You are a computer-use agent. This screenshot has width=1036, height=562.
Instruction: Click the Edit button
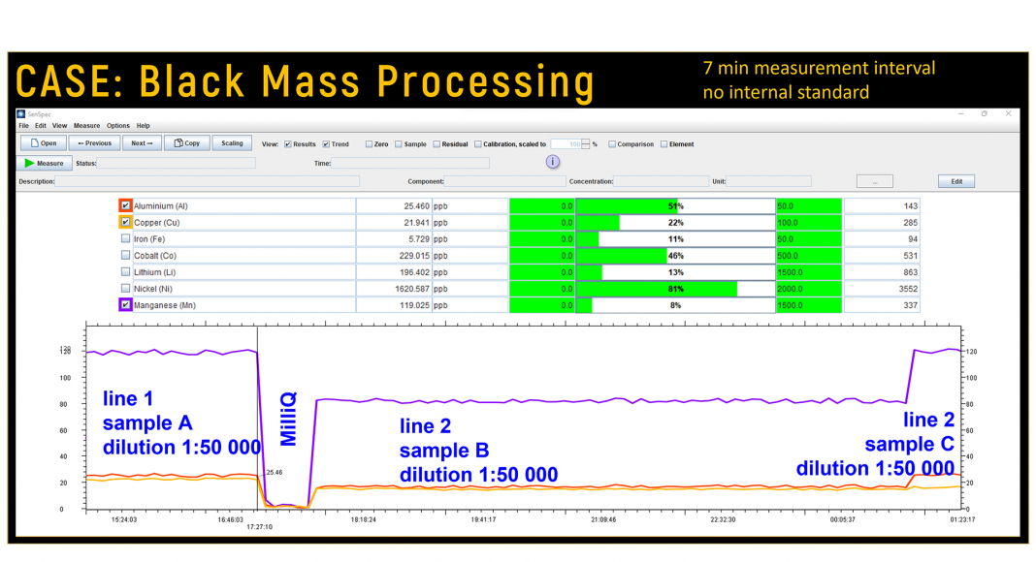(955, 181)
